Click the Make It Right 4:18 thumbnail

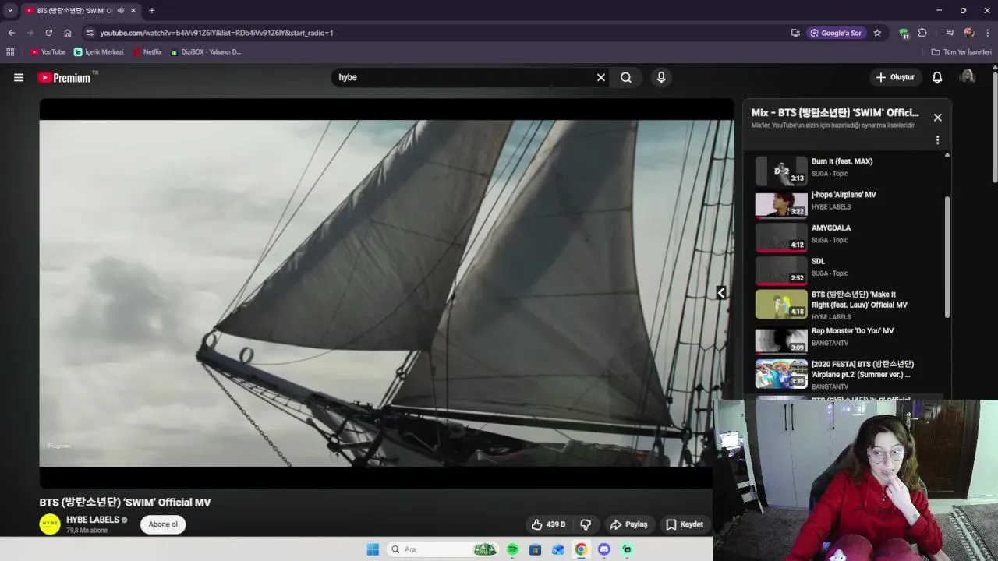coord(781,304)
